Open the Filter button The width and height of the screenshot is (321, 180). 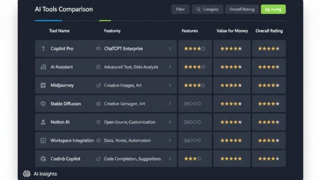click(x=181, y=9)
